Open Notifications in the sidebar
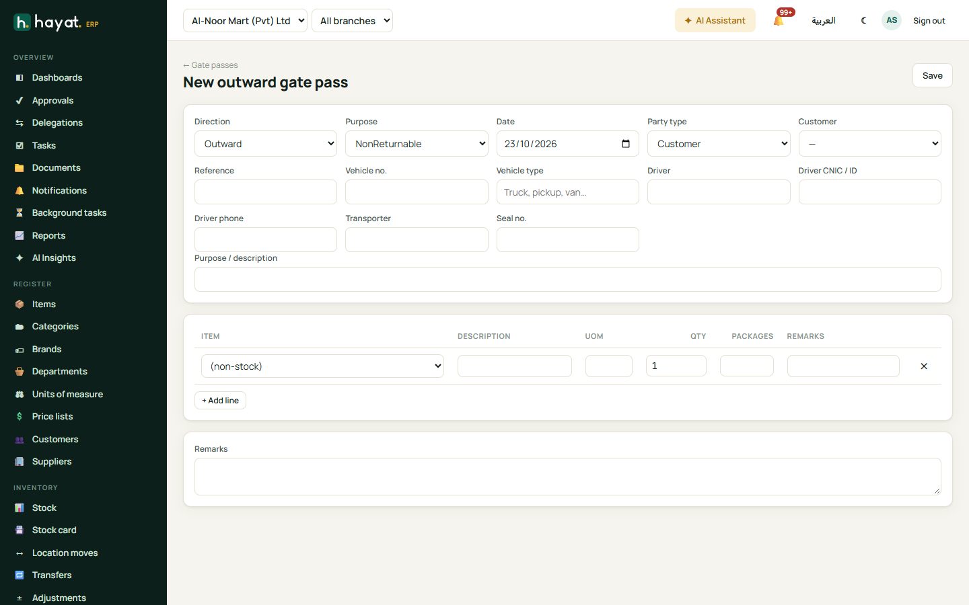 [x=59, y=191]
